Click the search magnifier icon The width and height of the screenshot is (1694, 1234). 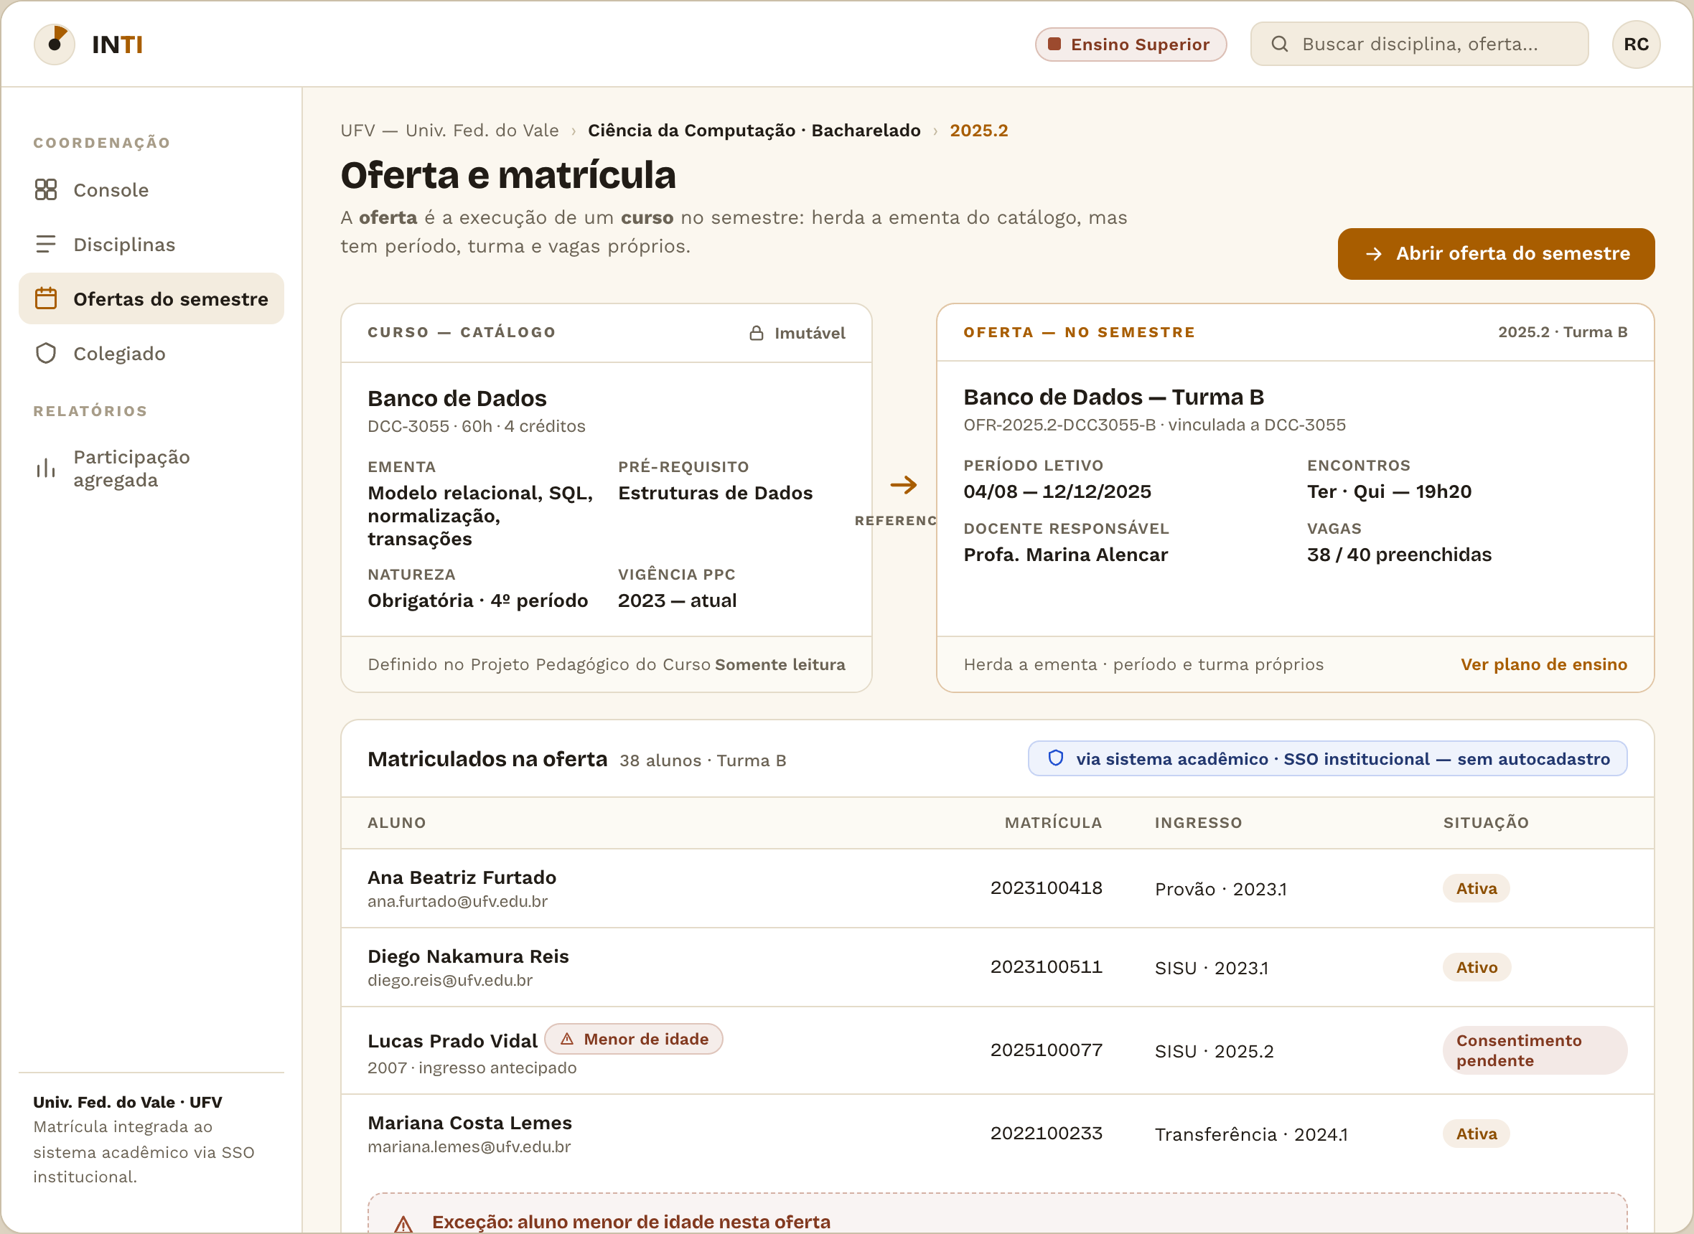(x=1279, y=44)
